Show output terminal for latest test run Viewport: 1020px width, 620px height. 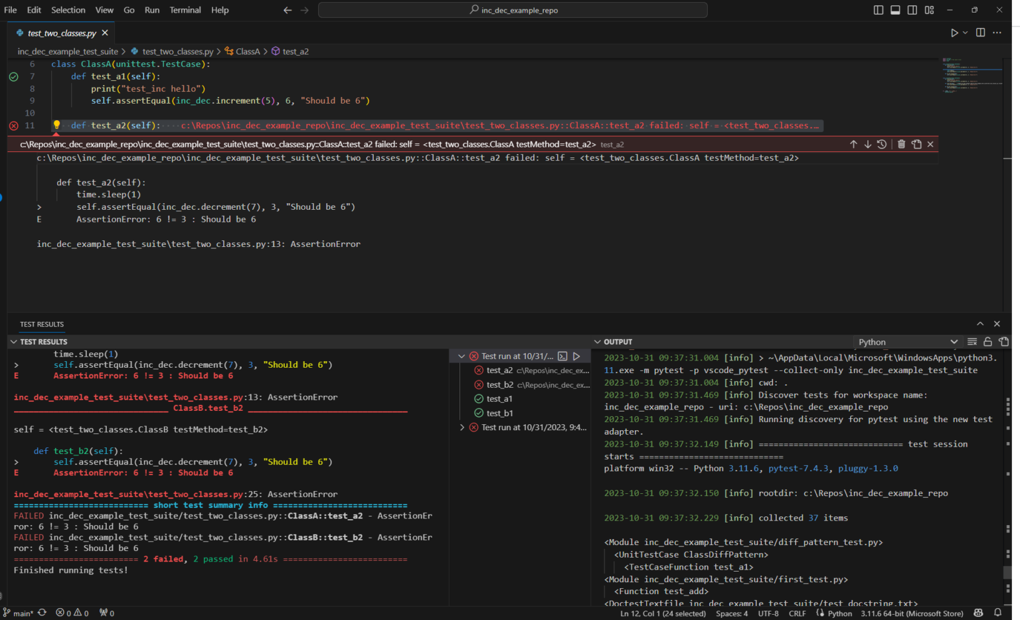pyautogui.click(x=562, y=356)
